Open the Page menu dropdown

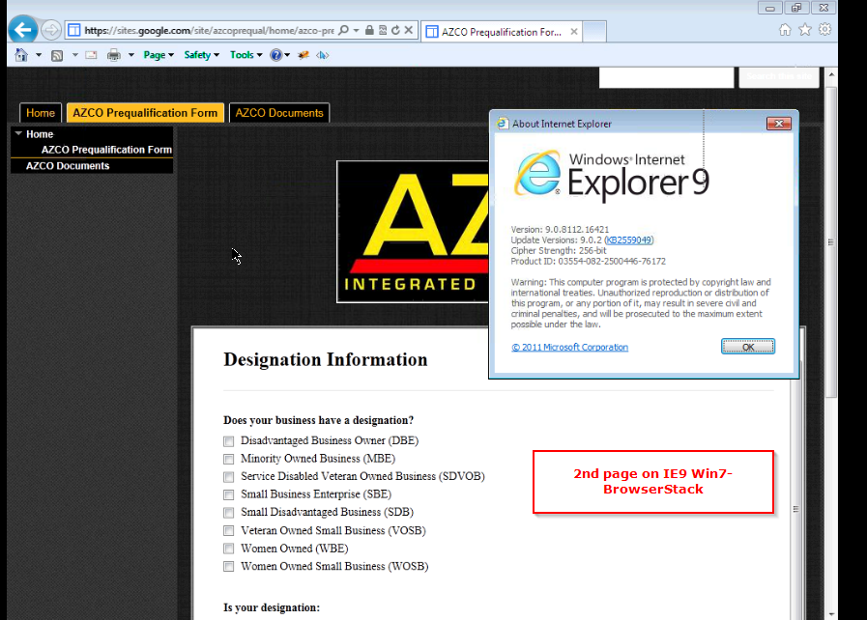click(159, 55)
